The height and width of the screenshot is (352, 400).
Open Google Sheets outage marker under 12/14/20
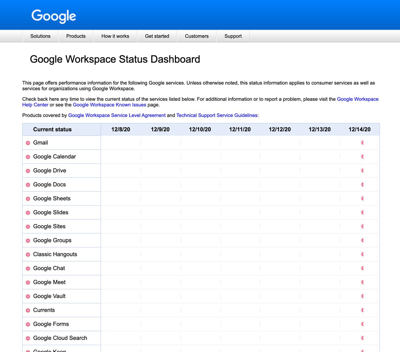[362, 198]
